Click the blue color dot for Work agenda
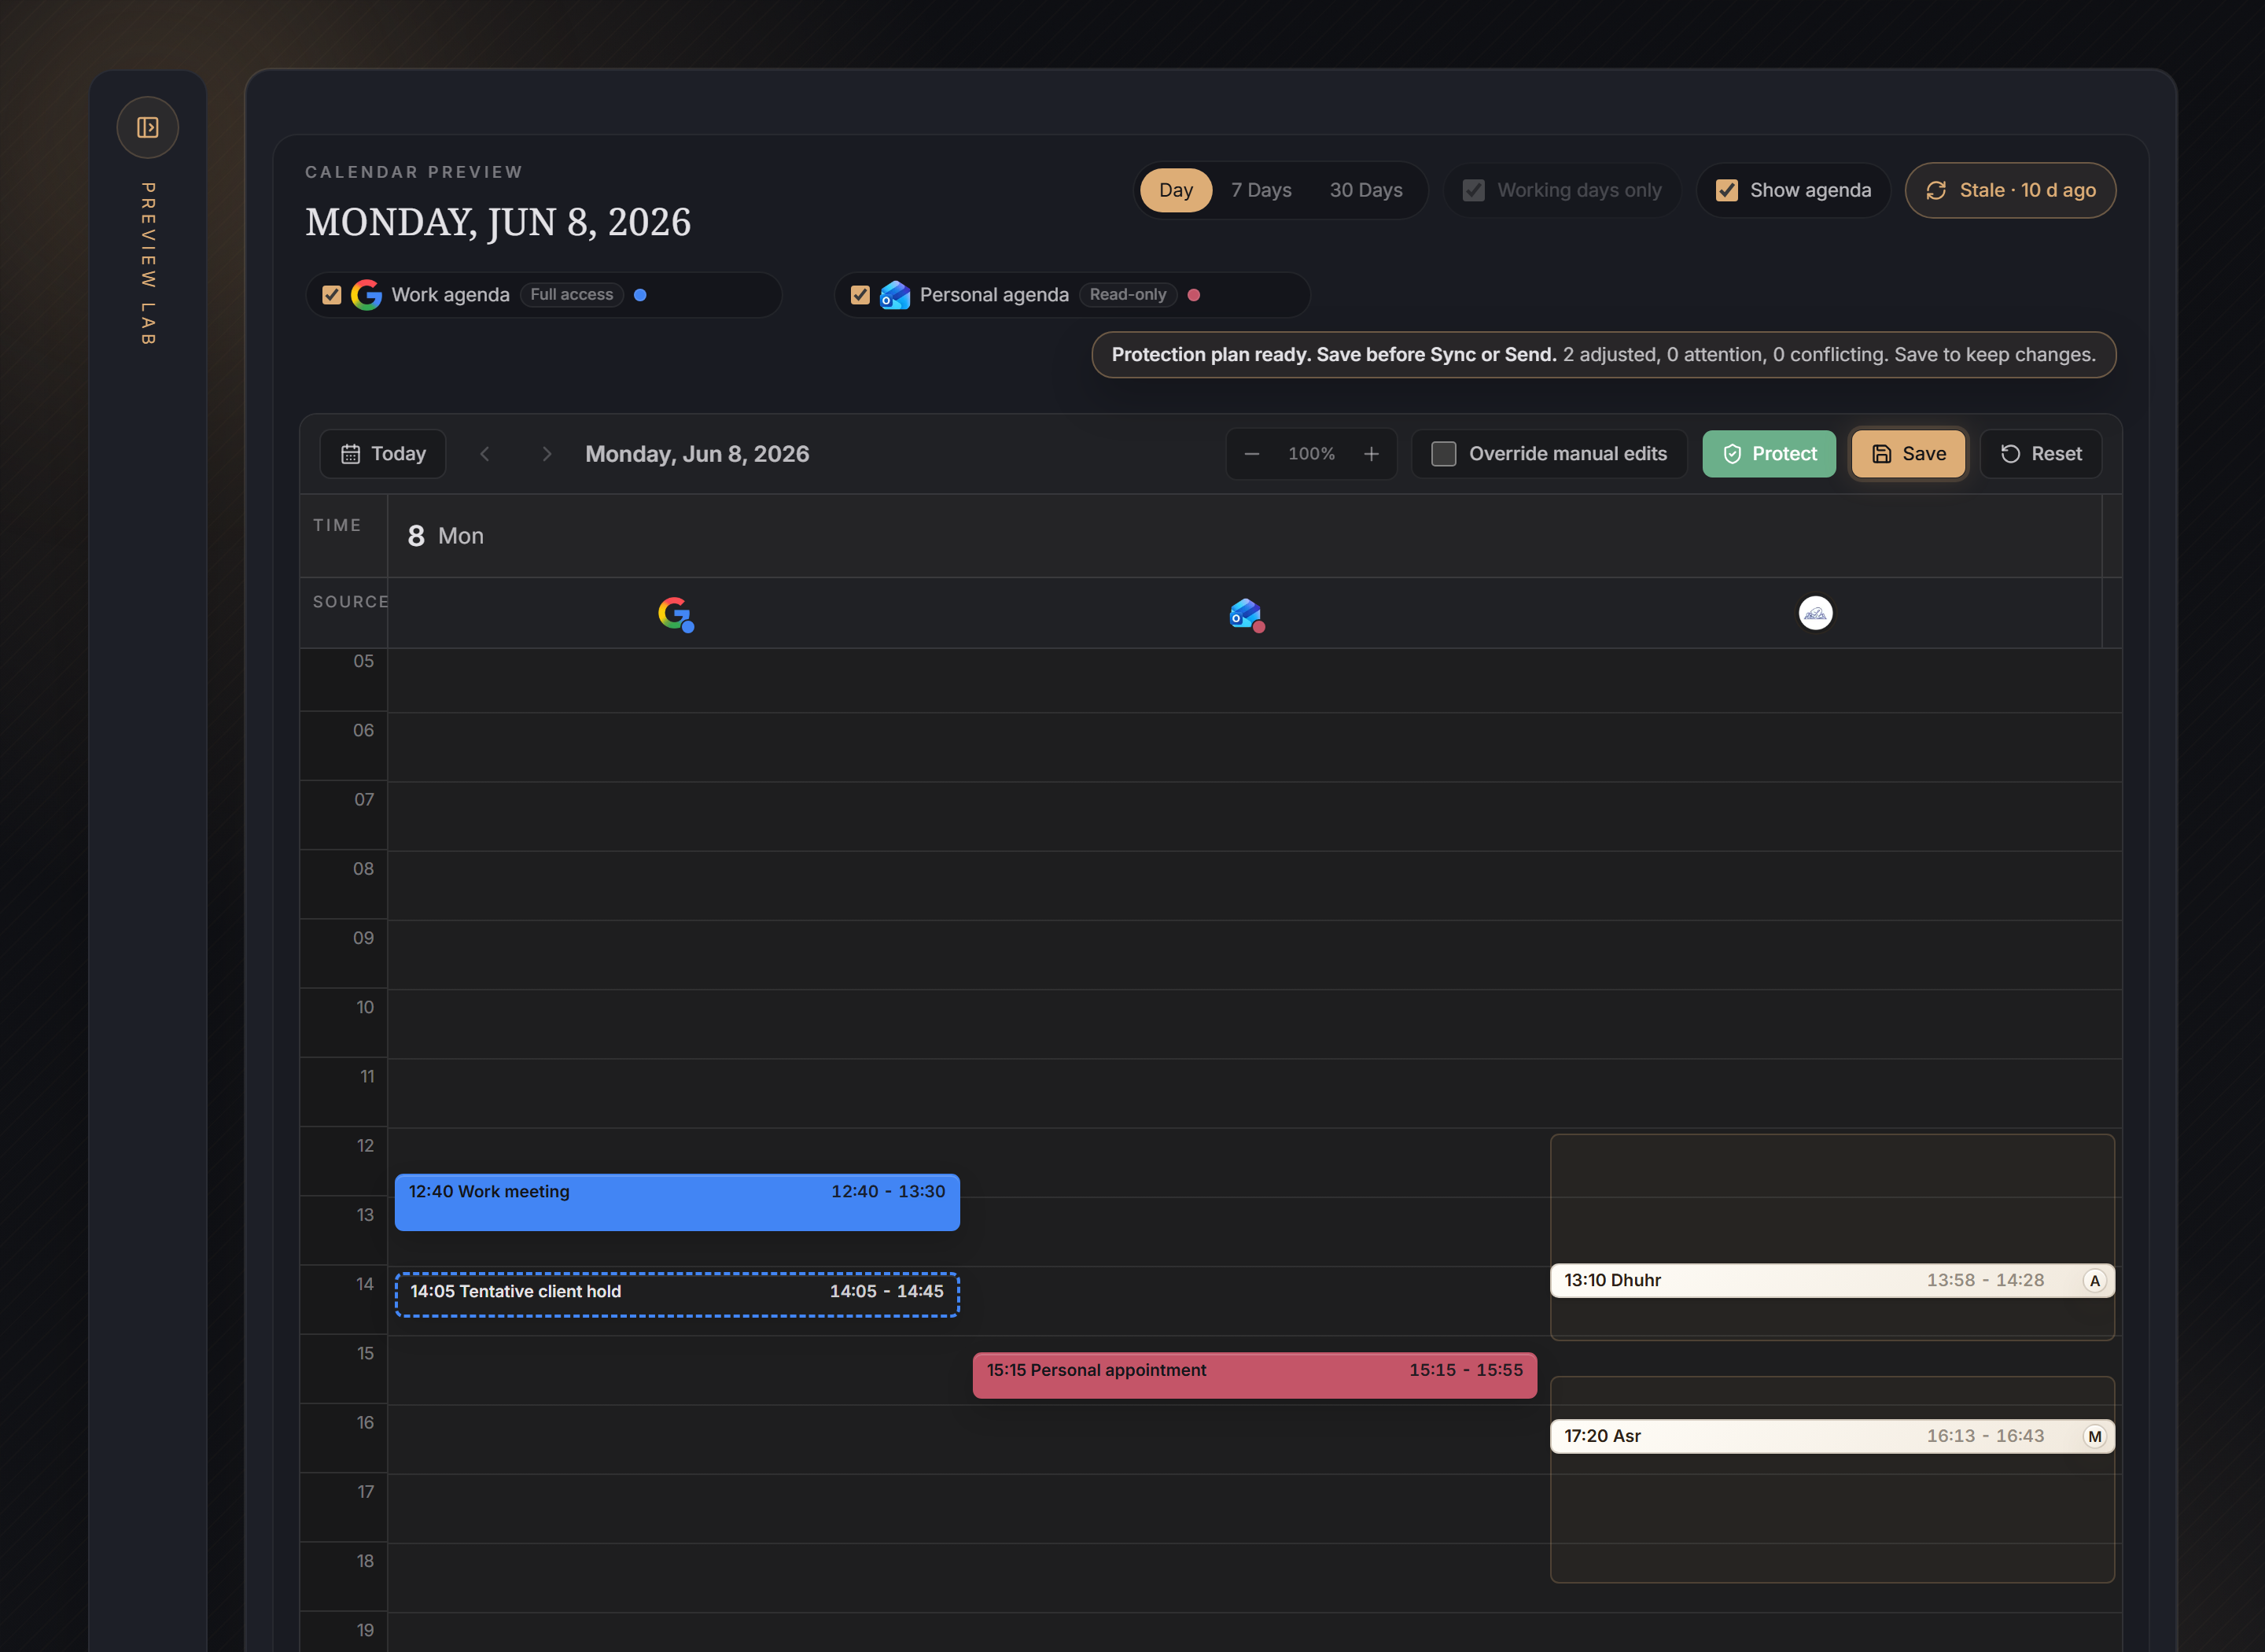 pos(641,295)
